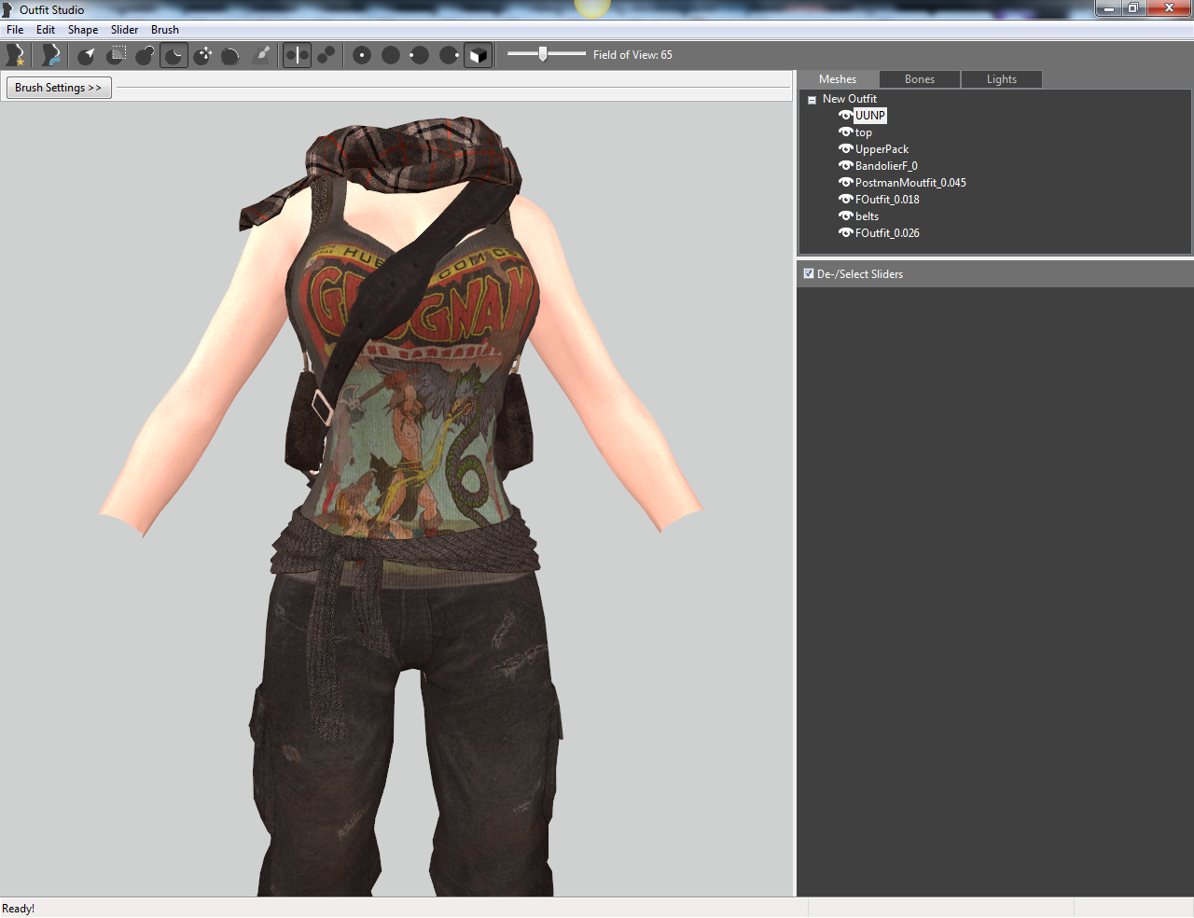
Task: Adjust the Field of View slider
Action: [547, 54]
